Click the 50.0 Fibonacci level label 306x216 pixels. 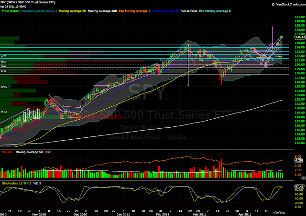(3, 66)
